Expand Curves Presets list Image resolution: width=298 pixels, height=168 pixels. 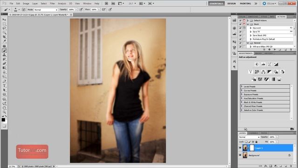242,91
